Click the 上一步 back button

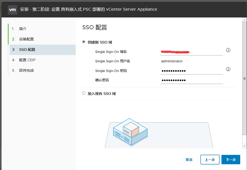(210, 160)
